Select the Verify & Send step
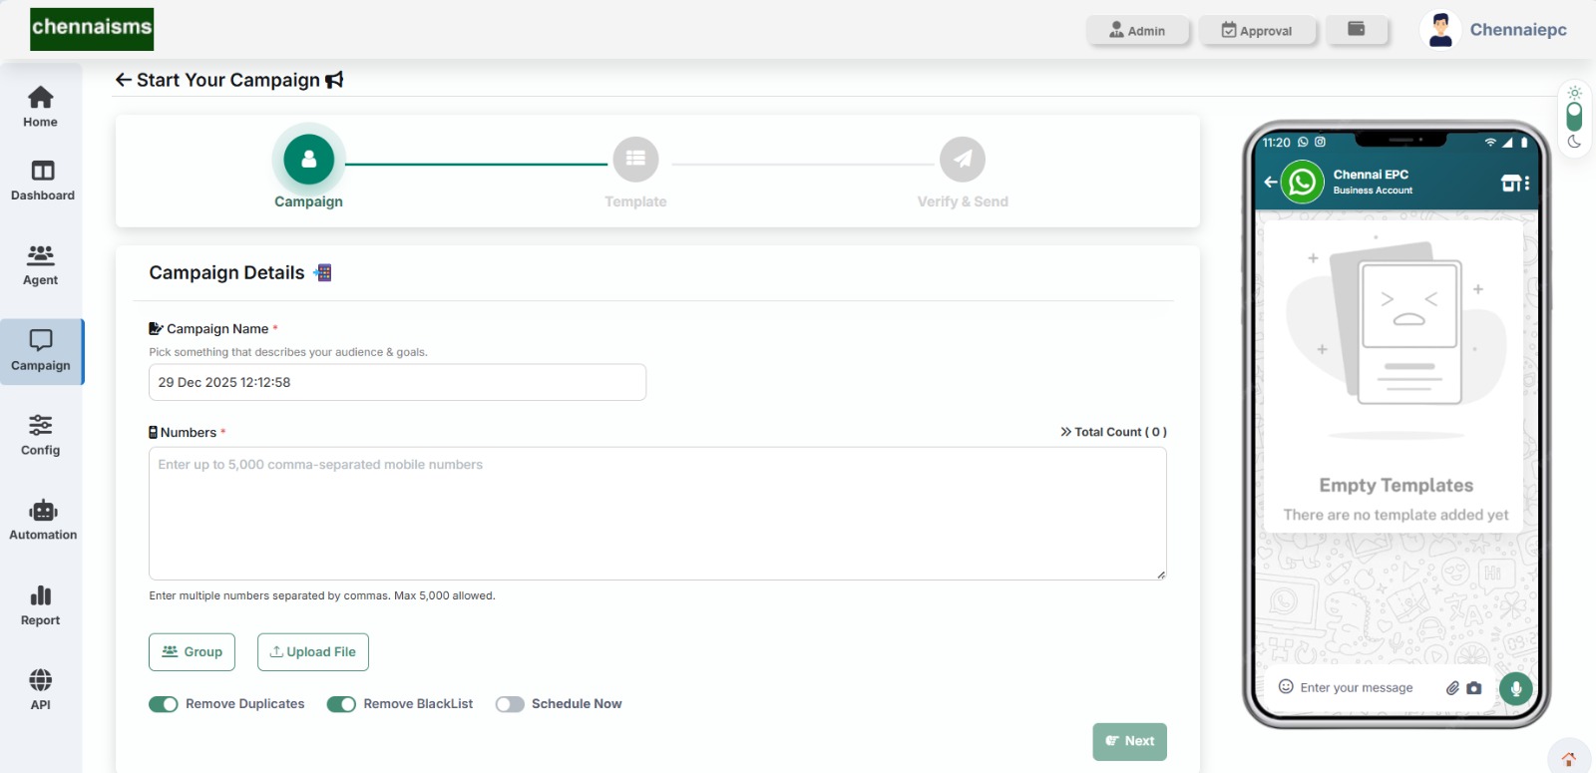Screen dimensions: 1596x773 [x=962, y=160]
